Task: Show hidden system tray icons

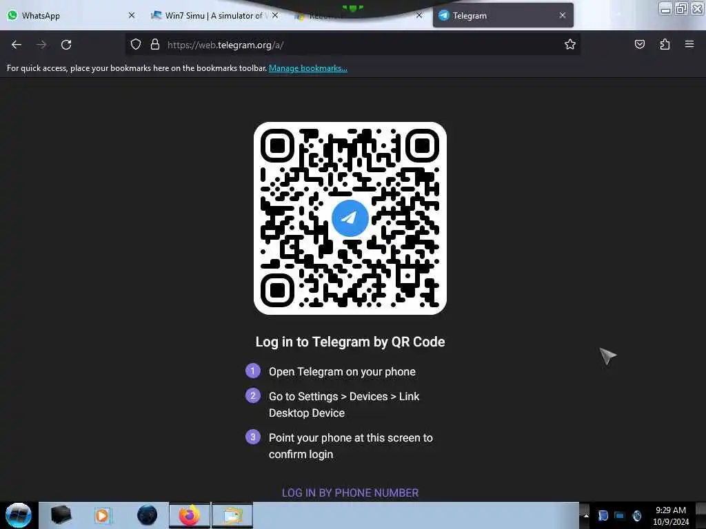Action: 586,515
